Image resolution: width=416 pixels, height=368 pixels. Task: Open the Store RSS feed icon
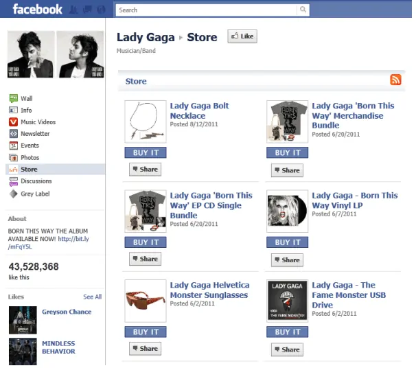[x=395, y=80]
